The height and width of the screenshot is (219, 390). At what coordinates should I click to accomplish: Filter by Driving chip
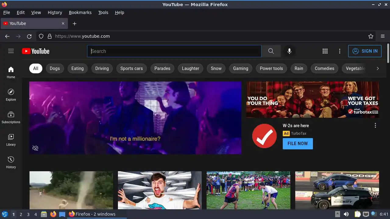102,68
